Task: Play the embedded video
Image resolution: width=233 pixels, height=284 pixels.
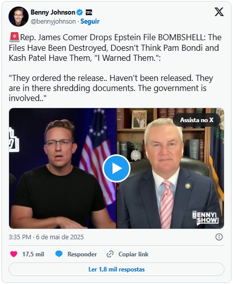Action: 117,168
